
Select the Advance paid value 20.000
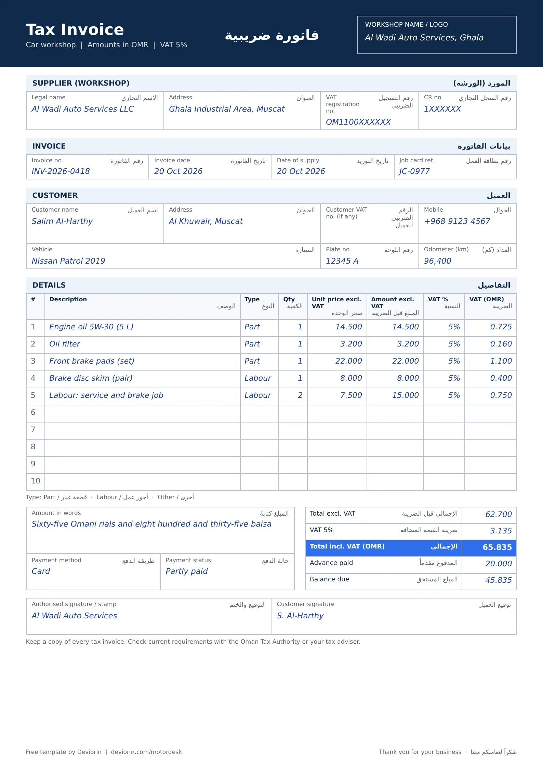click(x=499, y=564)
